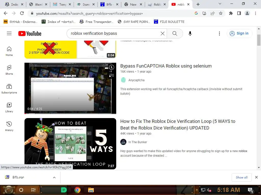Open the notification center icon
This screenshot has width=261, height=195.
[251, 190]
